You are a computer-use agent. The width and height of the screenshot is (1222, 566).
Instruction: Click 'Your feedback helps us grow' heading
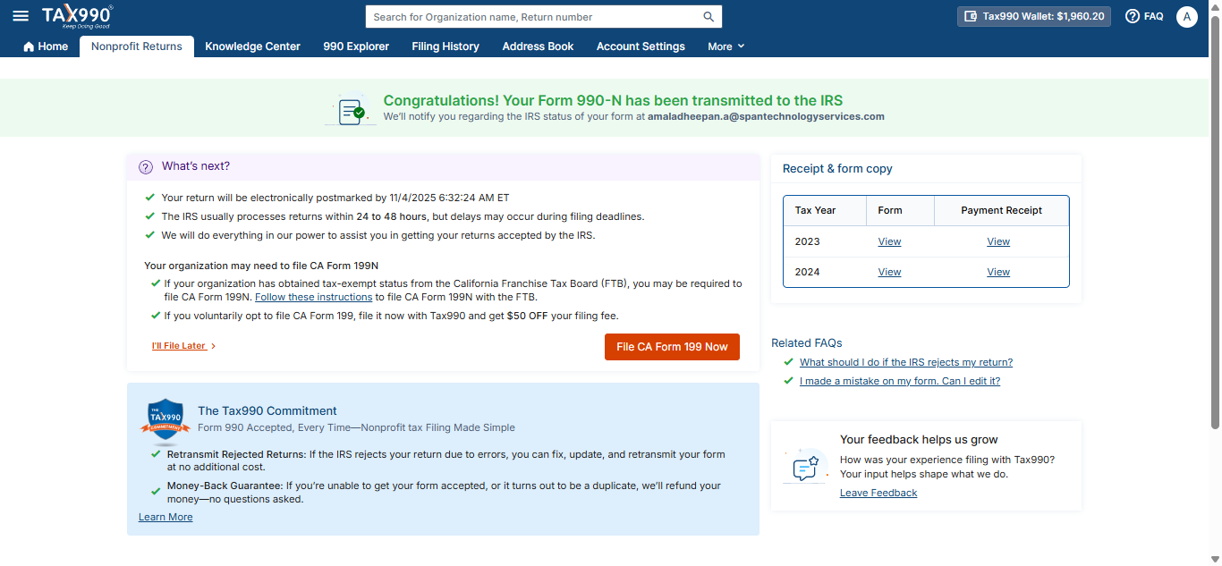click(x=919, y=439)
